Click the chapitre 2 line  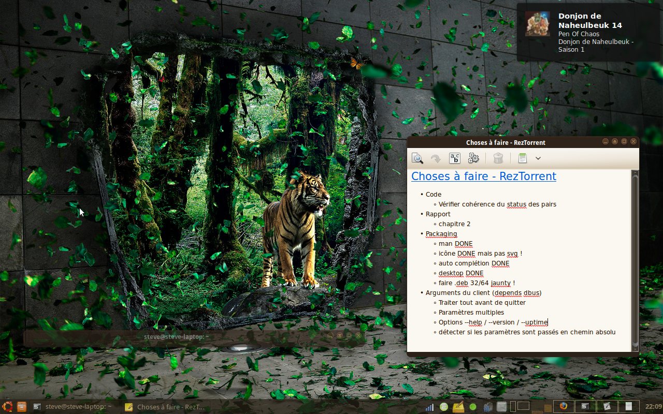pyautogui.click(x=454, y=224)
